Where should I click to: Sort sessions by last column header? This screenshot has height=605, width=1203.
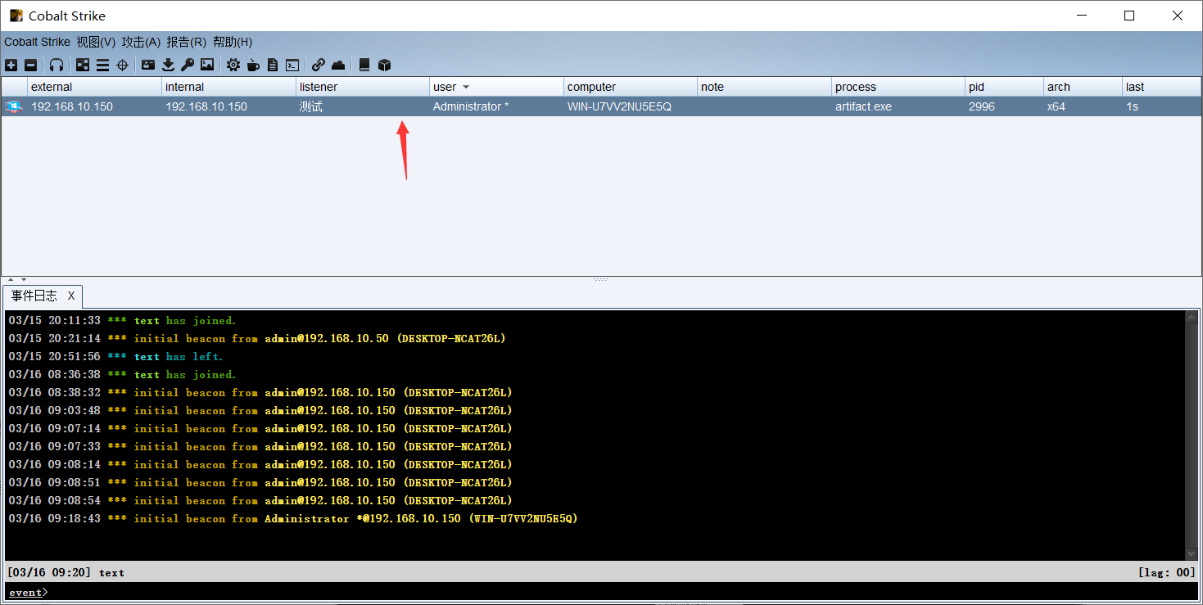pyautogui.click(x=1162, y=87)
